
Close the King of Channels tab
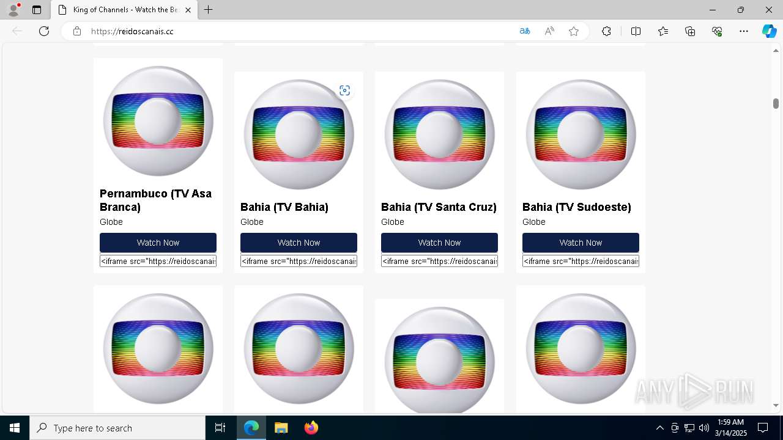click(x=188, y=10)
